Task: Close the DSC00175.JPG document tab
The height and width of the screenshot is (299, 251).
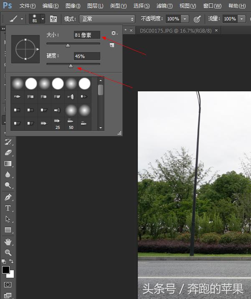Action: 216,30
